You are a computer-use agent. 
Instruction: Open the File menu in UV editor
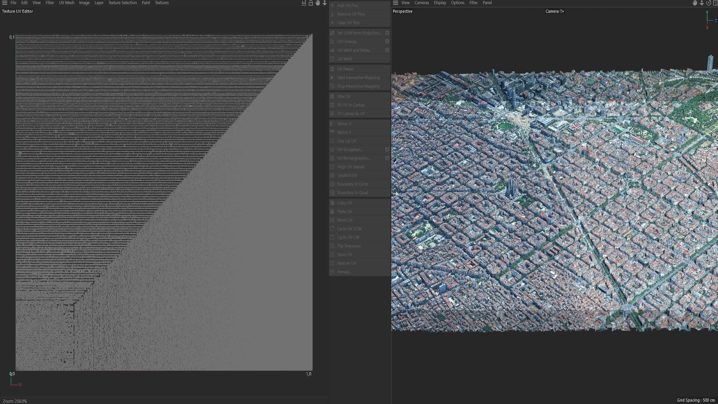(x=13, y=3)
